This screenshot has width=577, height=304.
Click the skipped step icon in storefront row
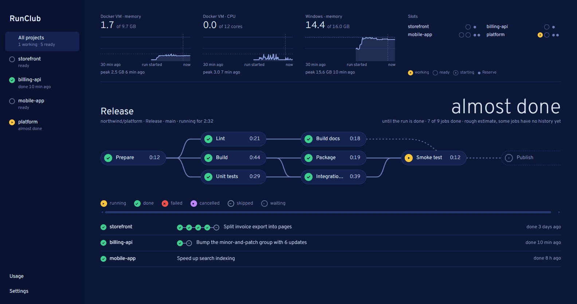tap(216, 228)
